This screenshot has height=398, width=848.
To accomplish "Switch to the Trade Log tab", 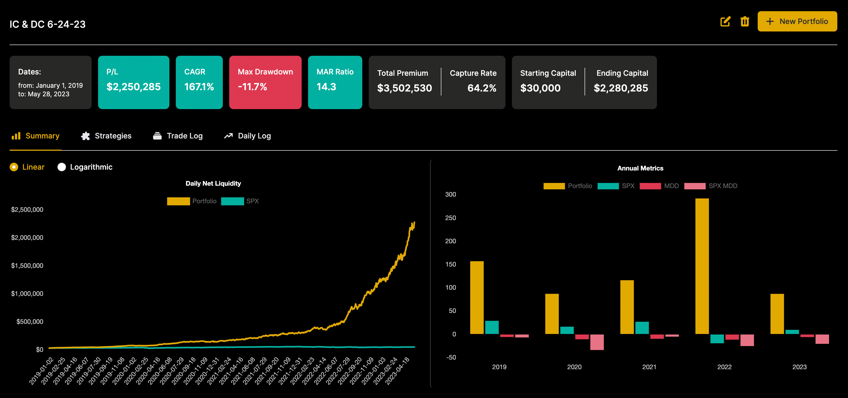I will pyautogui.click(x=185, y=136).
